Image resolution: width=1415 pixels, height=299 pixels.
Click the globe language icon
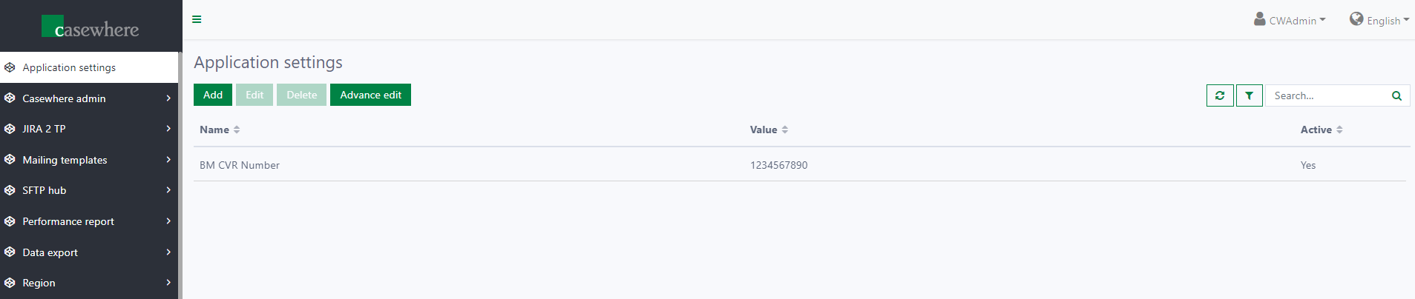coord(1356,19)
